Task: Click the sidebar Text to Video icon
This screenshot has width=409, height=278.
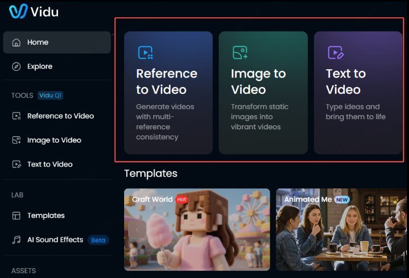Action: click(x=17, y=164)
